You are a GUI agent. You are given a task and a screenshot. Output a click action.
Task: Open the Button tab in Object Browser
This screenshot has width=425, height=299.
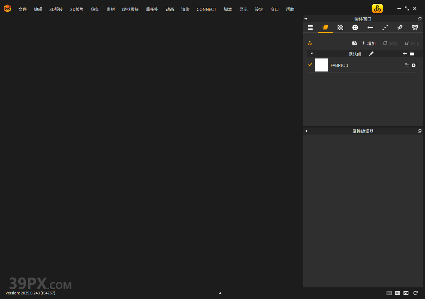(355, 27)
